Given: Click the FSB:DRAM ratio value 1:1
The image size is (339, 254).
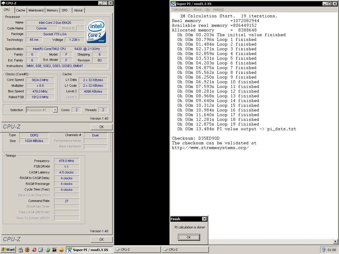Looking at the screenshot, I should [x=67, y=167].
